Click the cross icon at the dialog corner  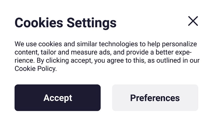[193, 21]
